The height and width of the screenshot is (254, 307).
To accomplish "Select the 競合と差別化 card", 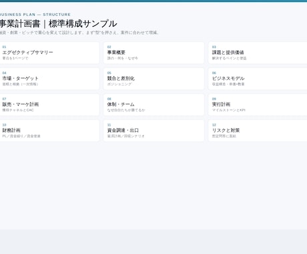I will [153, 79].
